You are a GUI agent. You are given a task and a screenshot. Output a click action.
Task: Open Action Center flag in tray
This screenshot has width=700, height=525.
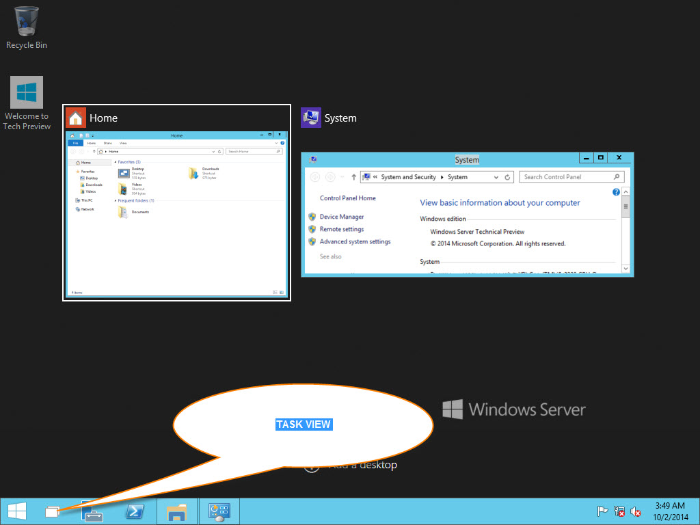(602, 511)
